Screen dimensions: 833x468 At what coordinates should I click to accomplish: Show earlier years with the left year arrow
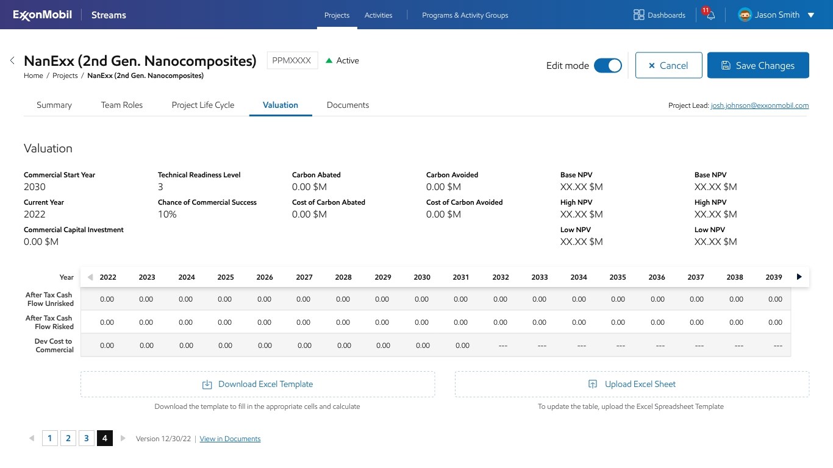pos(90,277)
